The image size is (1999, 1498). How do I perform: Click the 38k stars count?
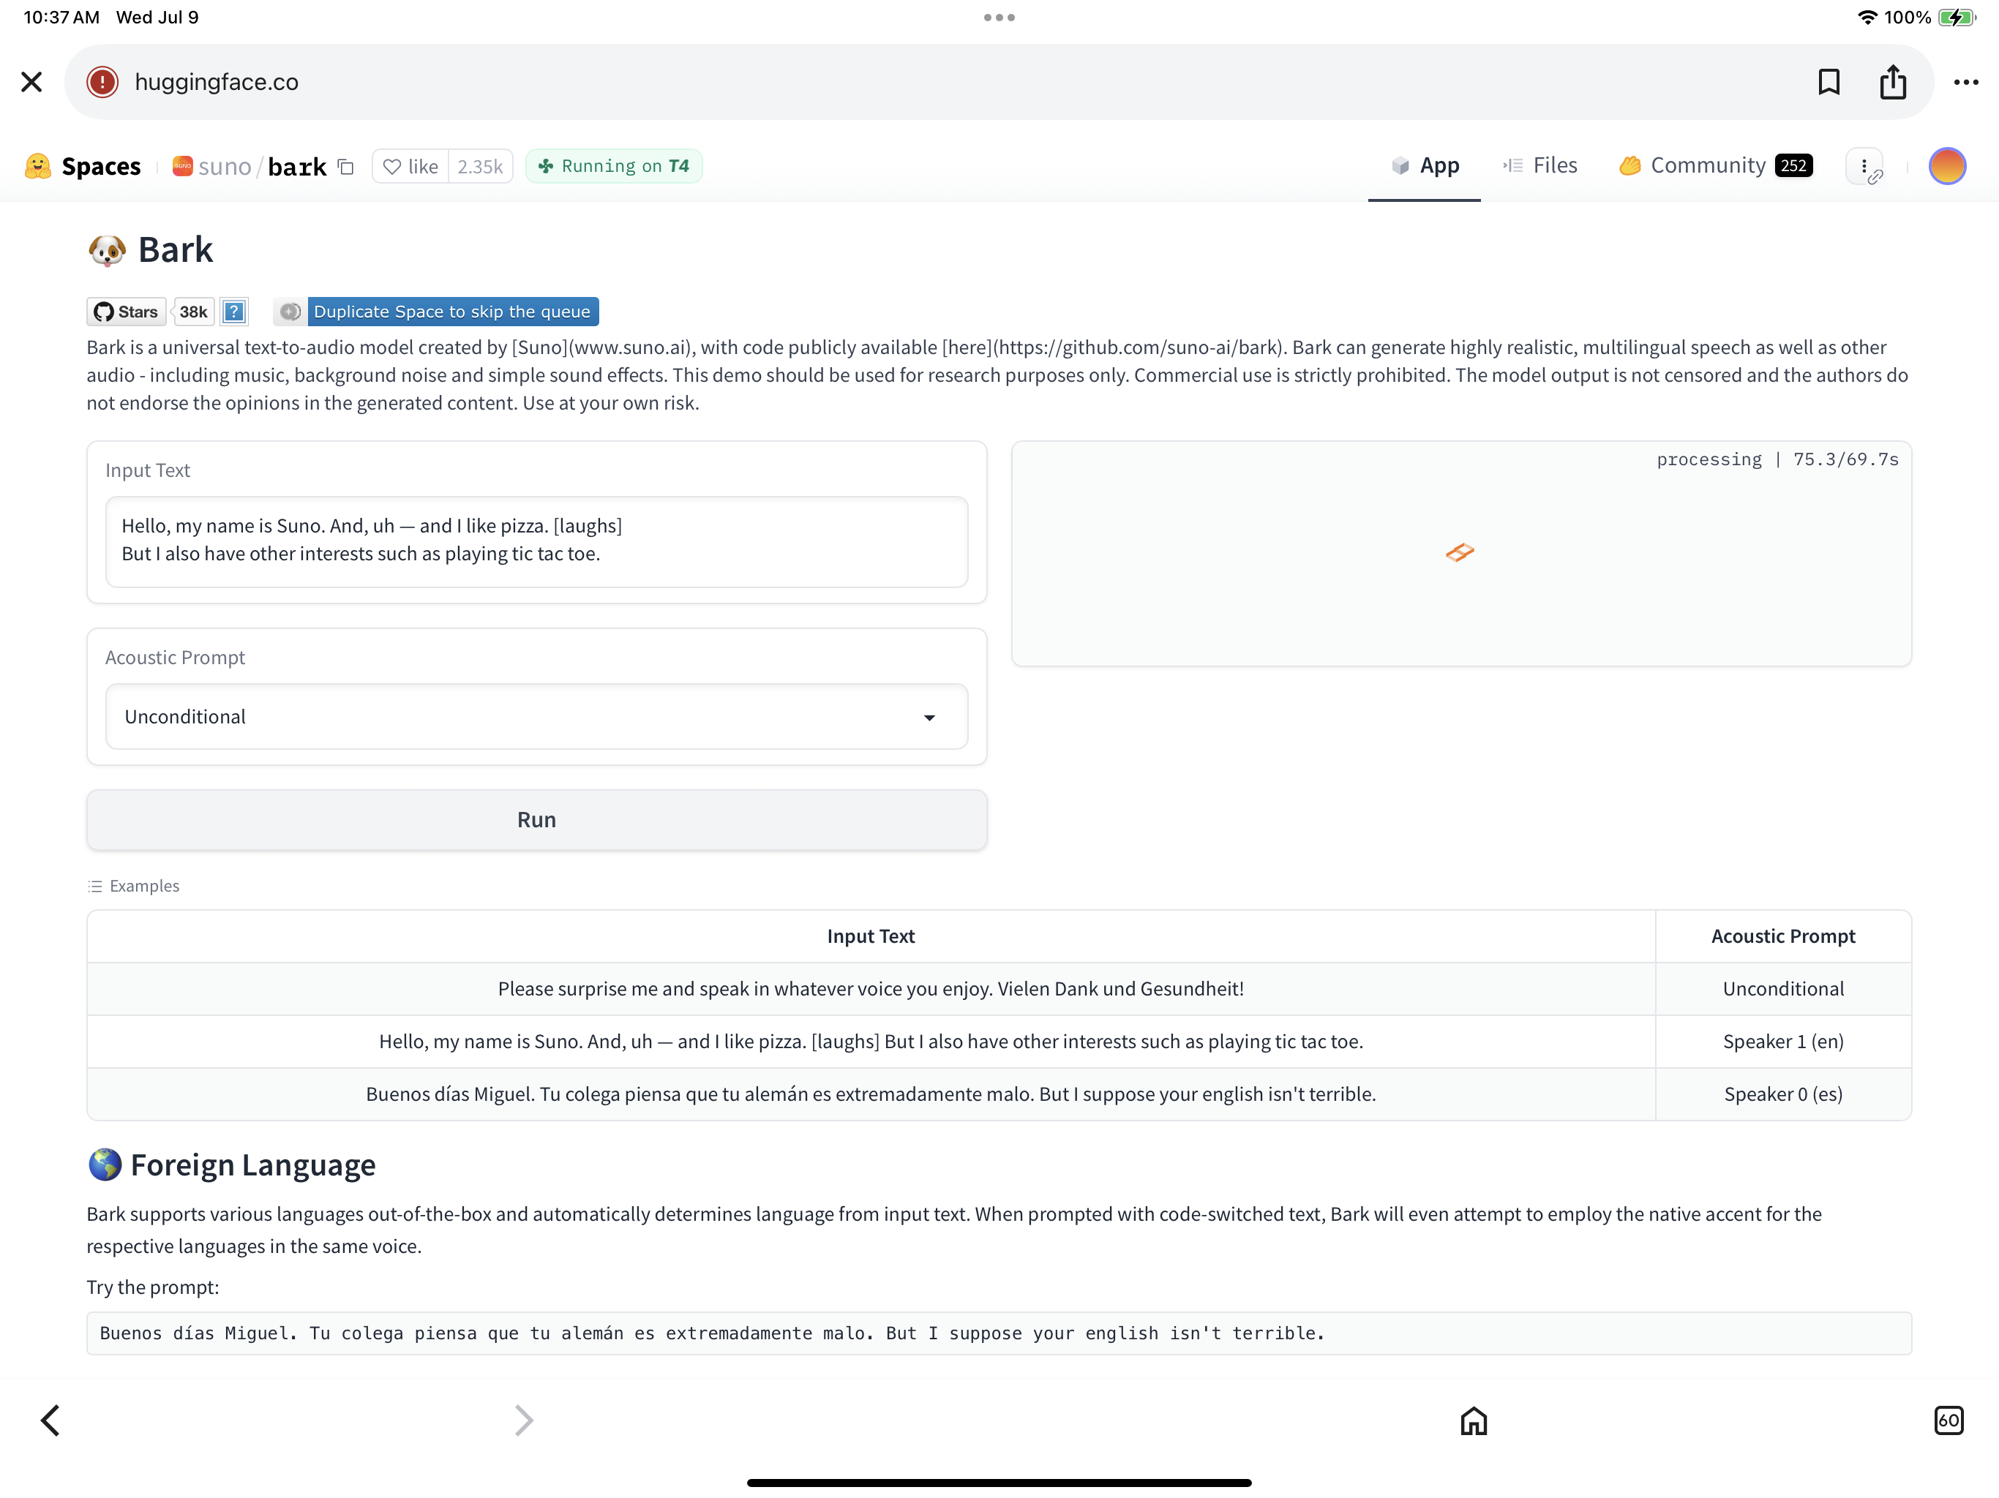[x=193, y=312]
